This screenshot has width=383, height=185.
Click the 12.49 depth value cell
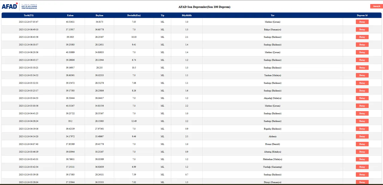(x=134, y=121)
